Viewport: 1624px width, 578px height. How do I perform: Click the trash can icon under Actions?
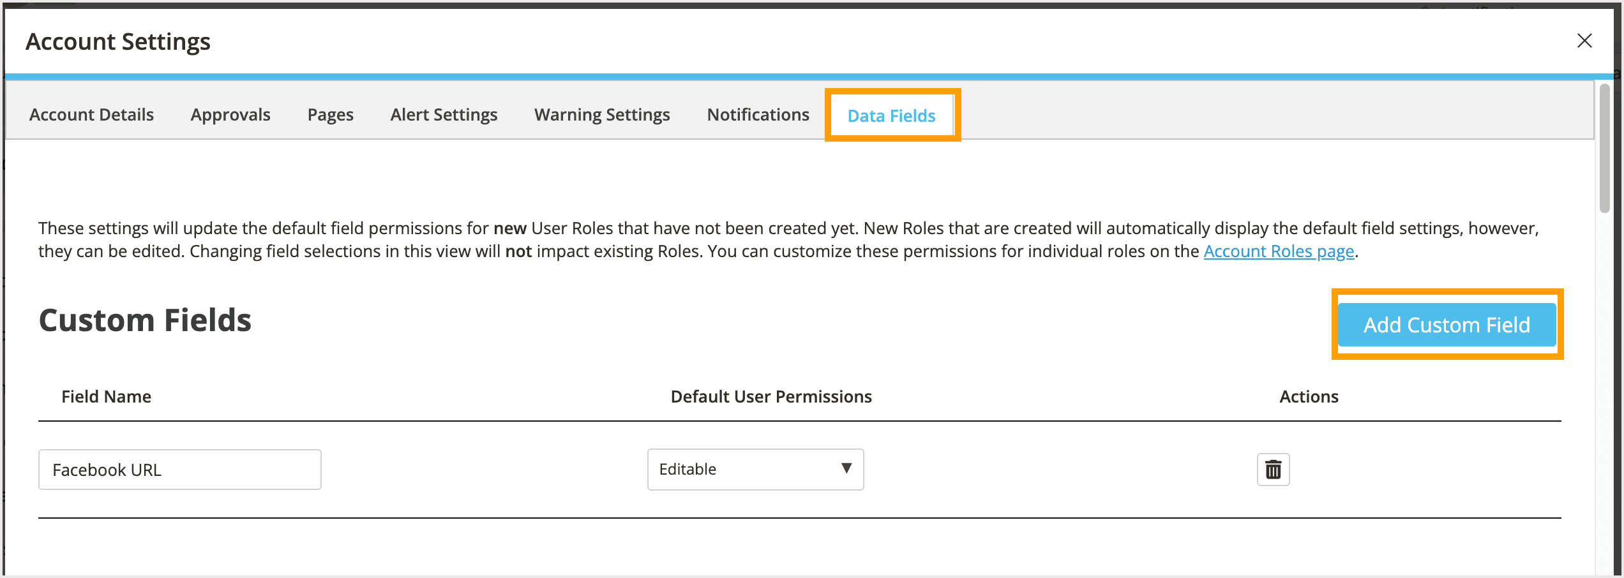coord(1272,470)
